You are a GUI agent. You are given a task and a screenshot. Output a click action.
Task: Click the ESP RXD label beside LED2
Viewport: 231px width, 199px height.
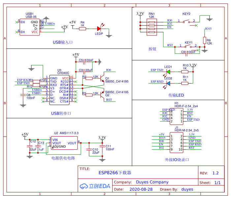coord(157,82)
